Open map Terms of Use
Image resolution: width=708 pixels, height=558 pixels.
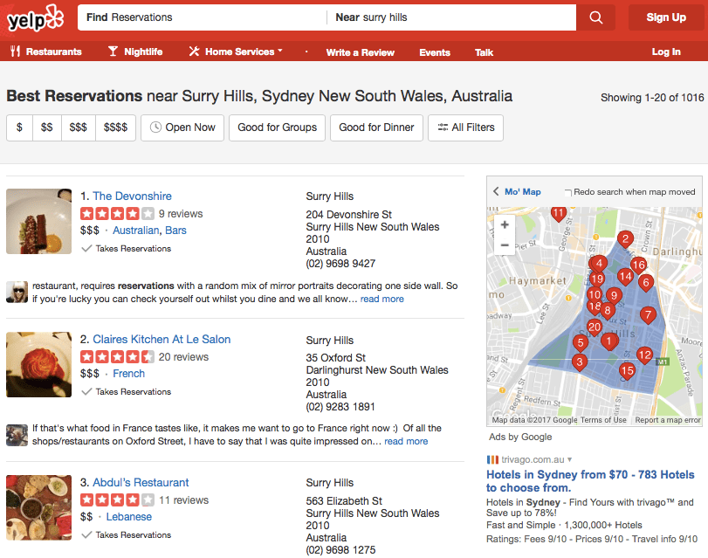(x=603, y=420)
